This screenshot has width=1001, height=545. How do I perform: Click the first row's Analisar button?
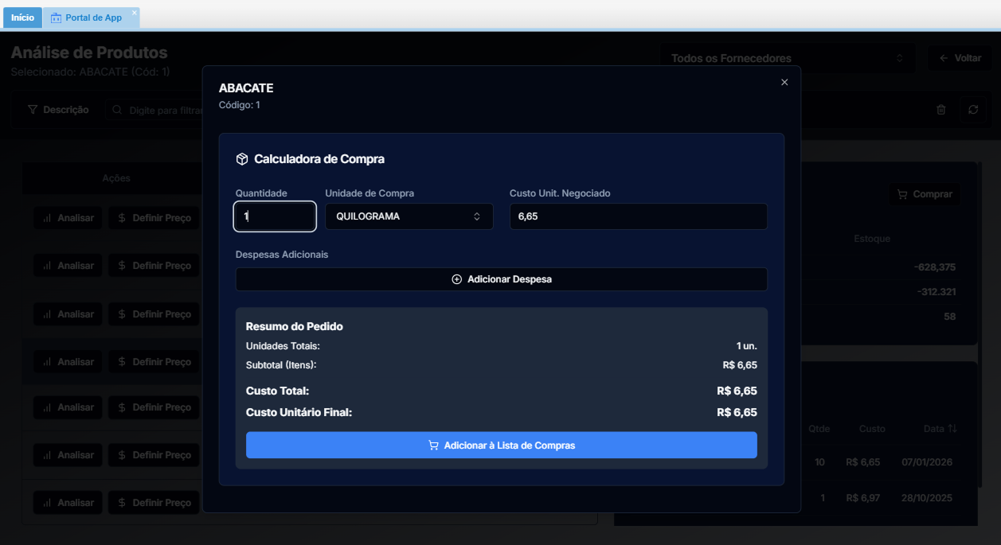68,218
